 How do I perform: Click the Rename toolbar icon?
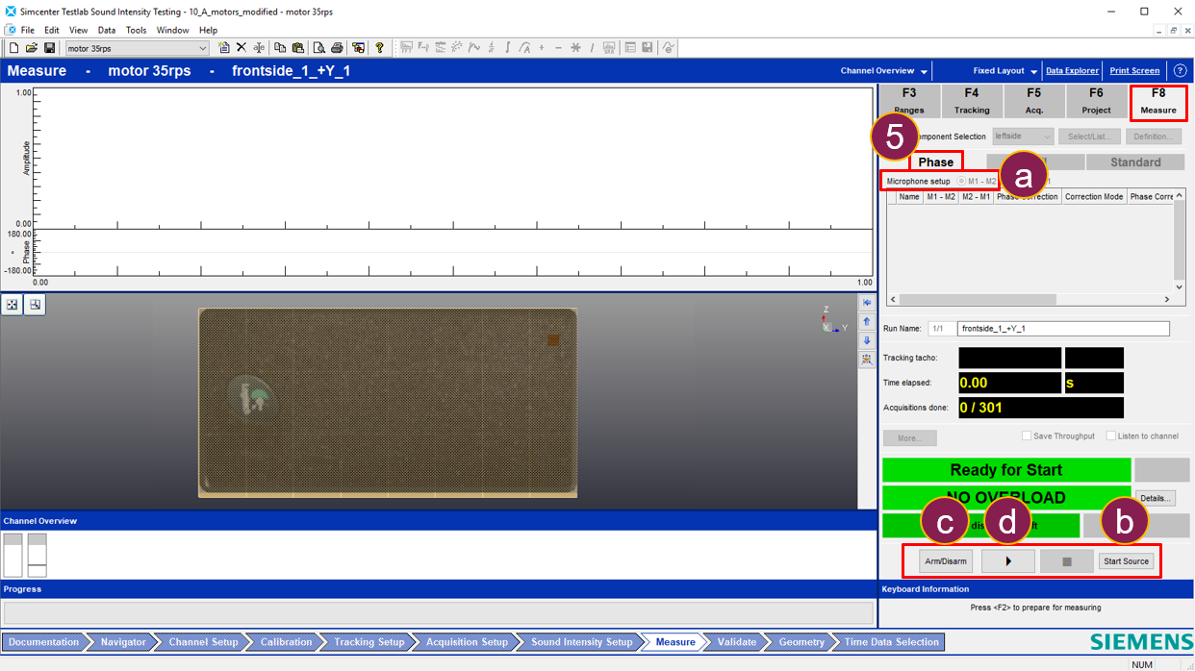[x=259, y=48]
